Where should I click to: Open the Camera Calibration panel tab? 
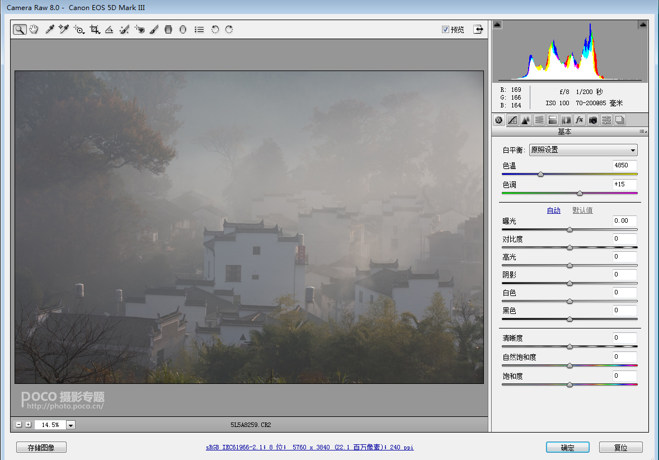593,120
